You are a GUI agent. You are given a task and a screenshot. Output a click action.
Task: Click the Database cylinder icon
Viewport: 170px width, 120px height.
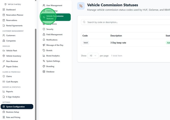44,72
